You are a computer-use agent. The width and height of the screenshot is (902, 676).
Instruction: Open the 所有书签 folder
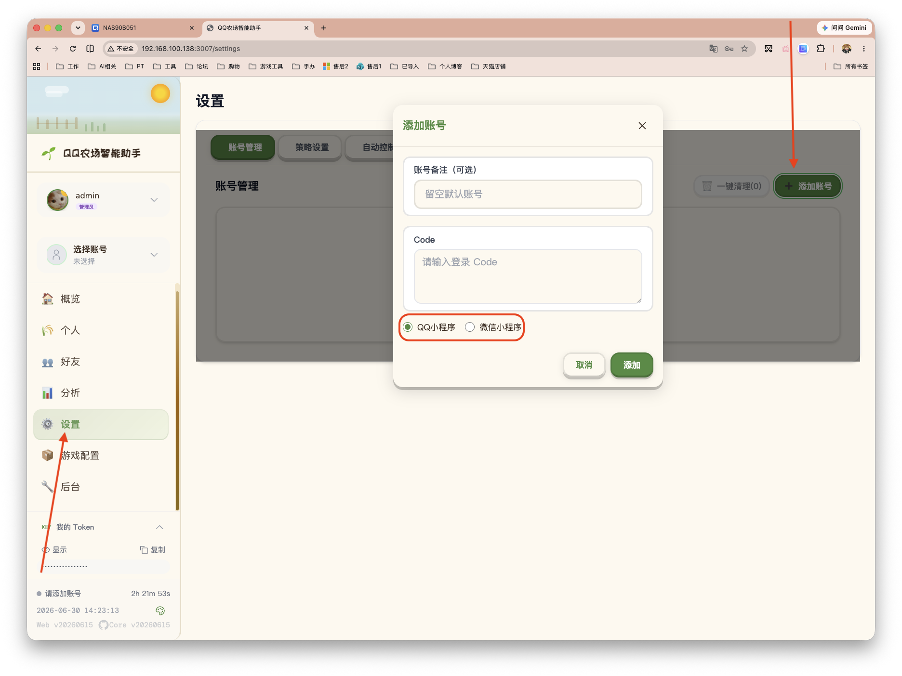click(x=851, y=66)
